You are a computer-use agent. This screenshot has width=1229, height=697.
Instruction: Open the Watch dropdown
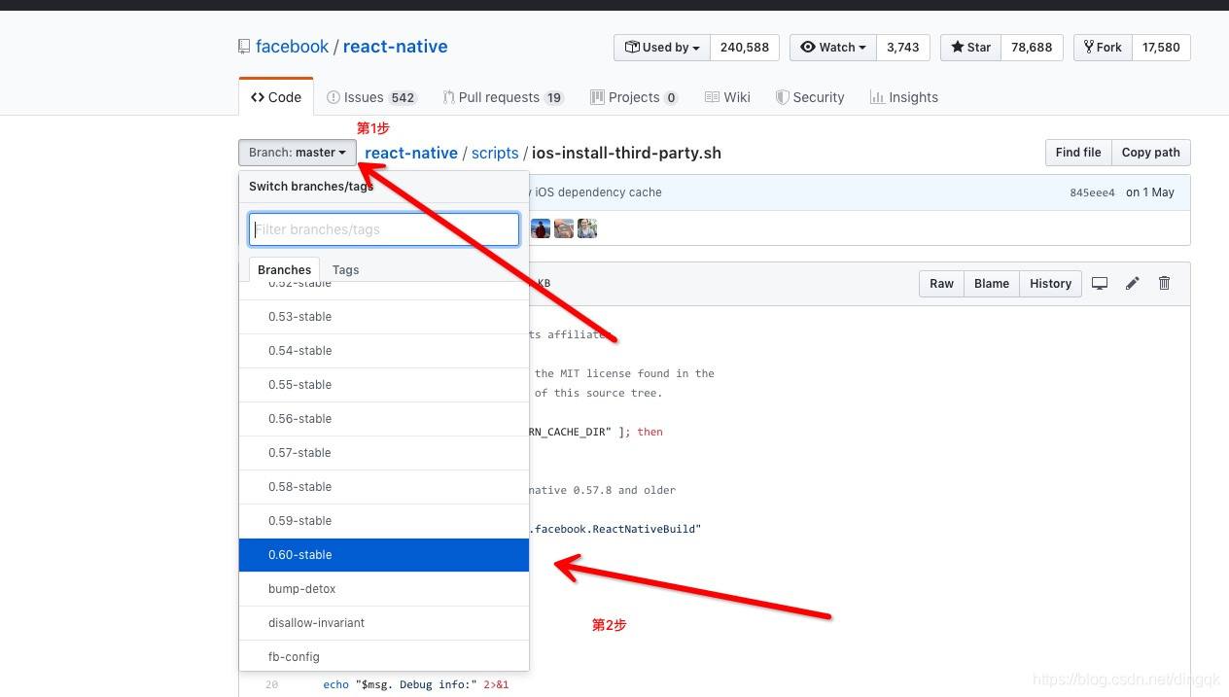click(833, 47)
